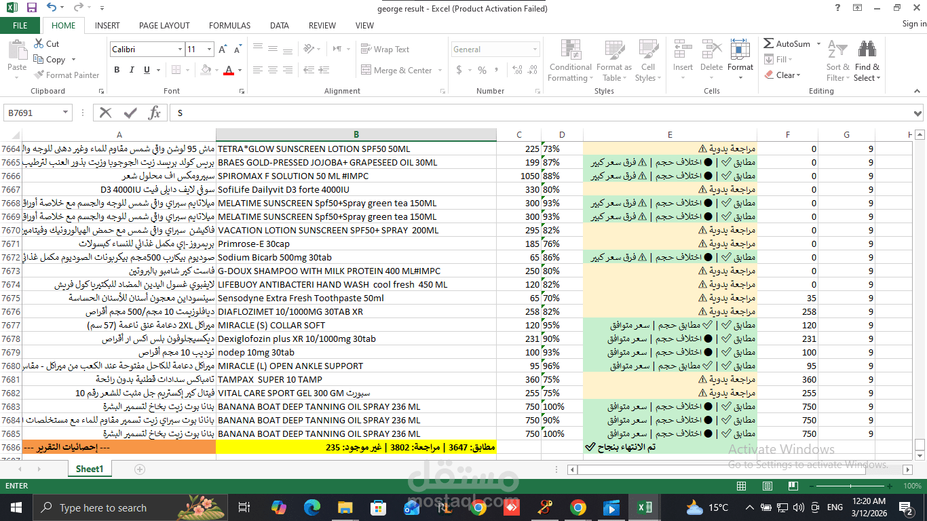Viewport: 927px width, 521px height.
Task: Click cell TAMPAX SUPER 10 TAMP
Action: [x=356, y=379]
